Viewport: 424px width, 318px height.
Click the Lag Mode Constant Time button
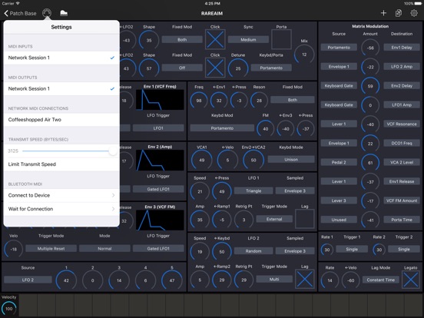380,280
